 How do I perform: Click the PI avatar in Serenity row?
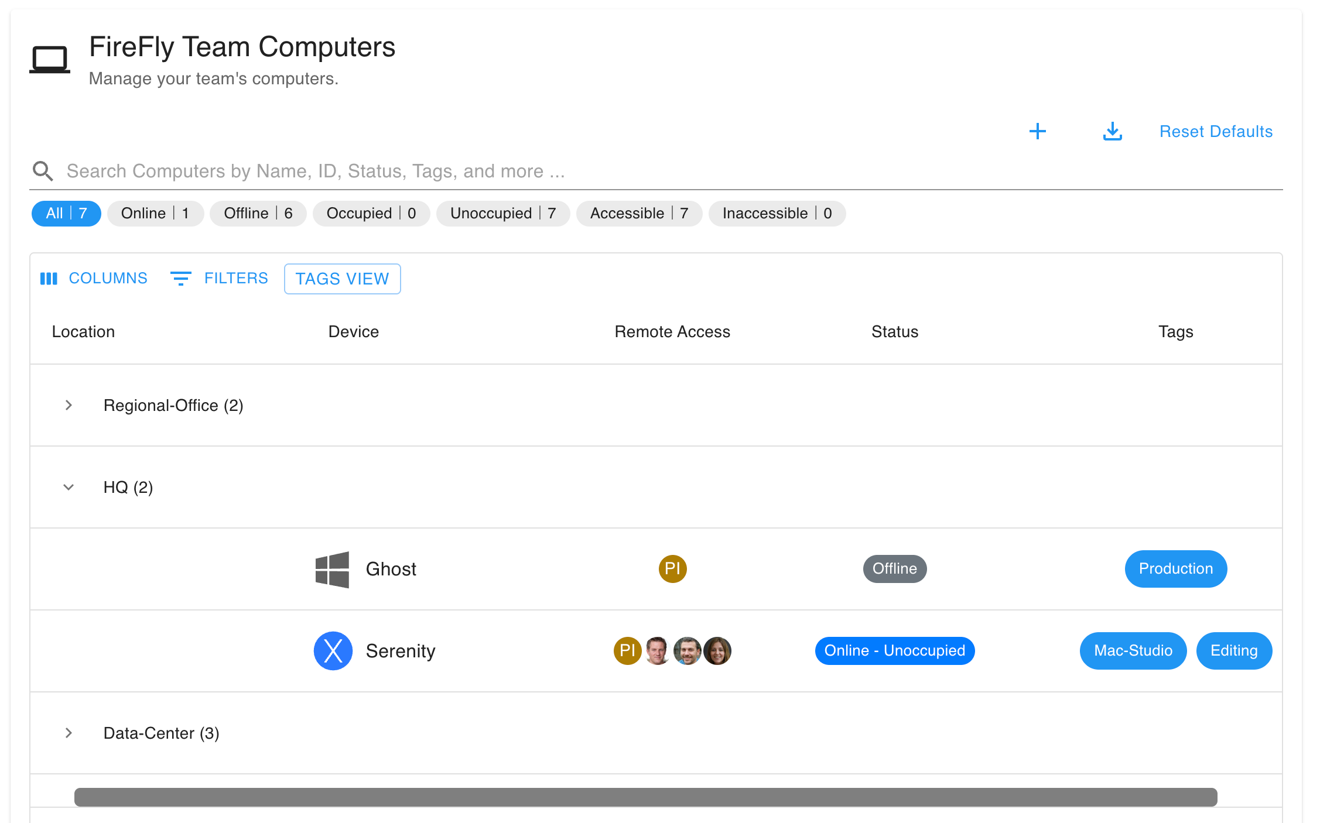pos(627,651)
